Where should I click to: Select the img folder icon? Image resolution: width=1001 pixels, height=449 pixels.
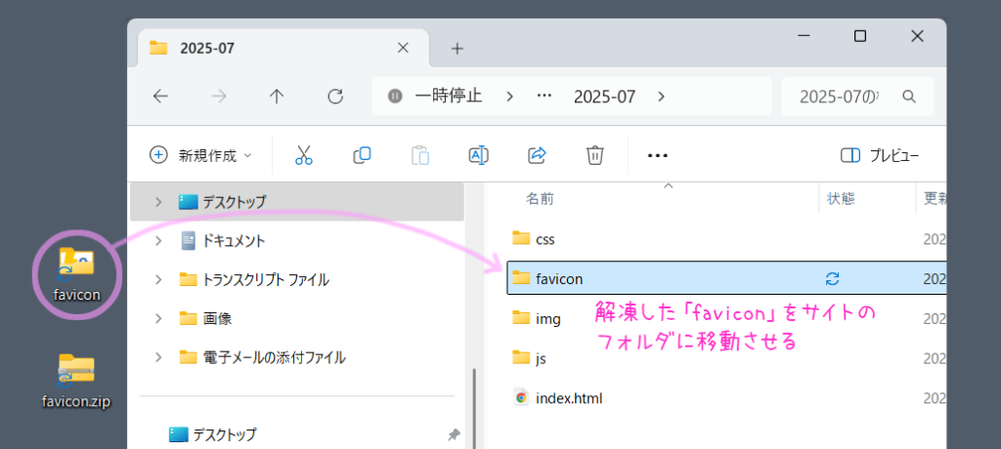pos(522,318)
